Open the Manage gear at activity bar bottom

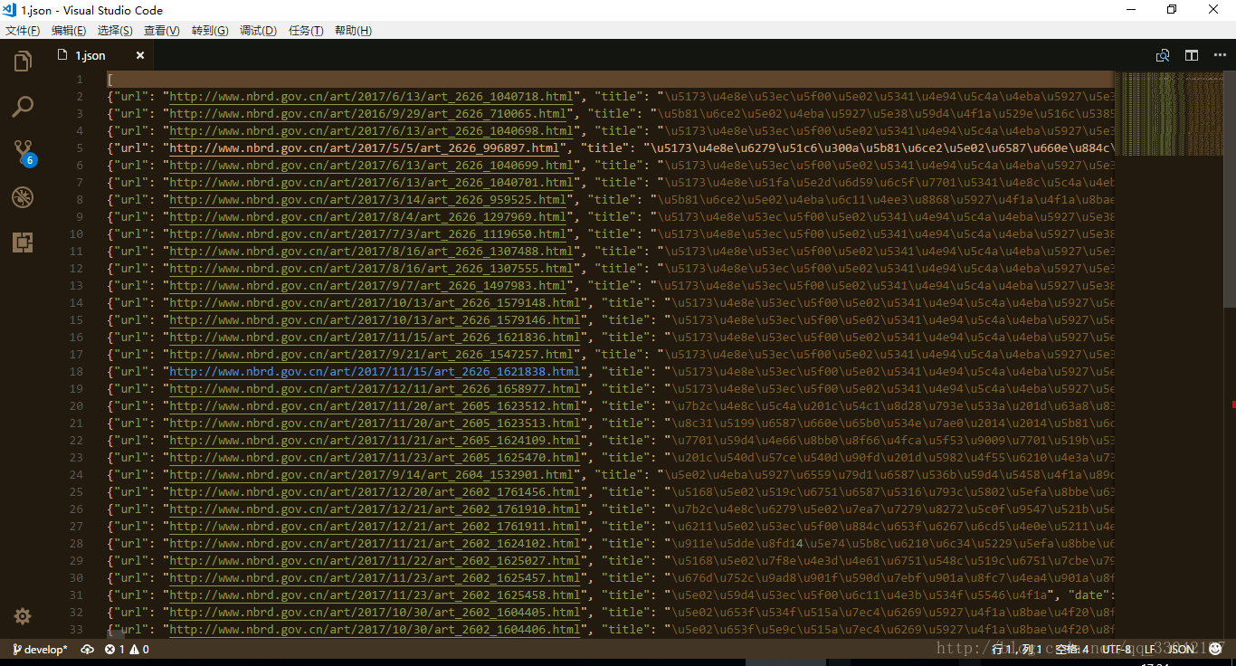[x=23, y=616]
